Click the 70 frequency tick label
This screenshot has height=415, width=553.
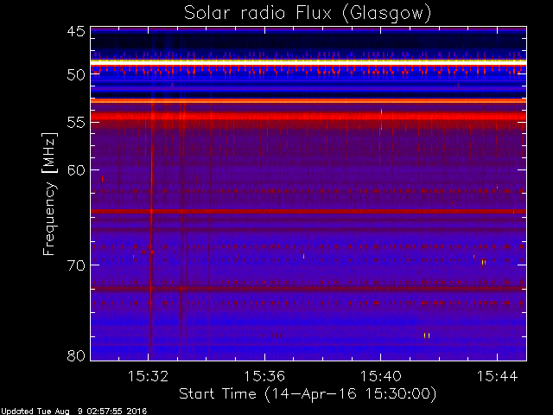pyautogui.click(x=76, y=265)
